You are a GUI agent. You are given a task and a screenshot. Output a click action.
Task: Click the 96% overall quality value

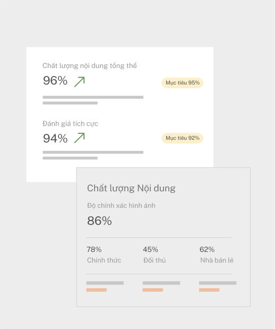click(x=55, y=81)
